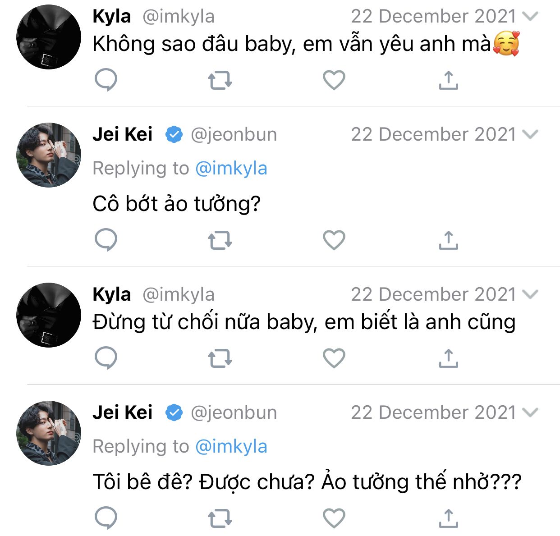This screenshot has width=560, height=536.
Task: Retweet Jei Kei's 'Cô bớt ảo tưởng?' tweet
Action: pyautogui.click(x=220, y=240)
